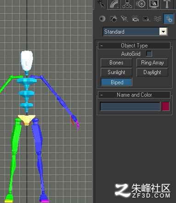Switch to the Modify panel tab
176x203 pixels.
(114, 4)
